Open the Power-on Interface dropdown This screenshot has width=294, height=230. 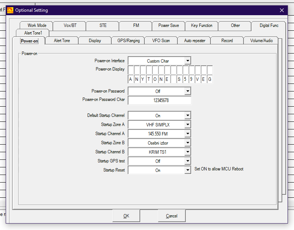click(187, 61)
